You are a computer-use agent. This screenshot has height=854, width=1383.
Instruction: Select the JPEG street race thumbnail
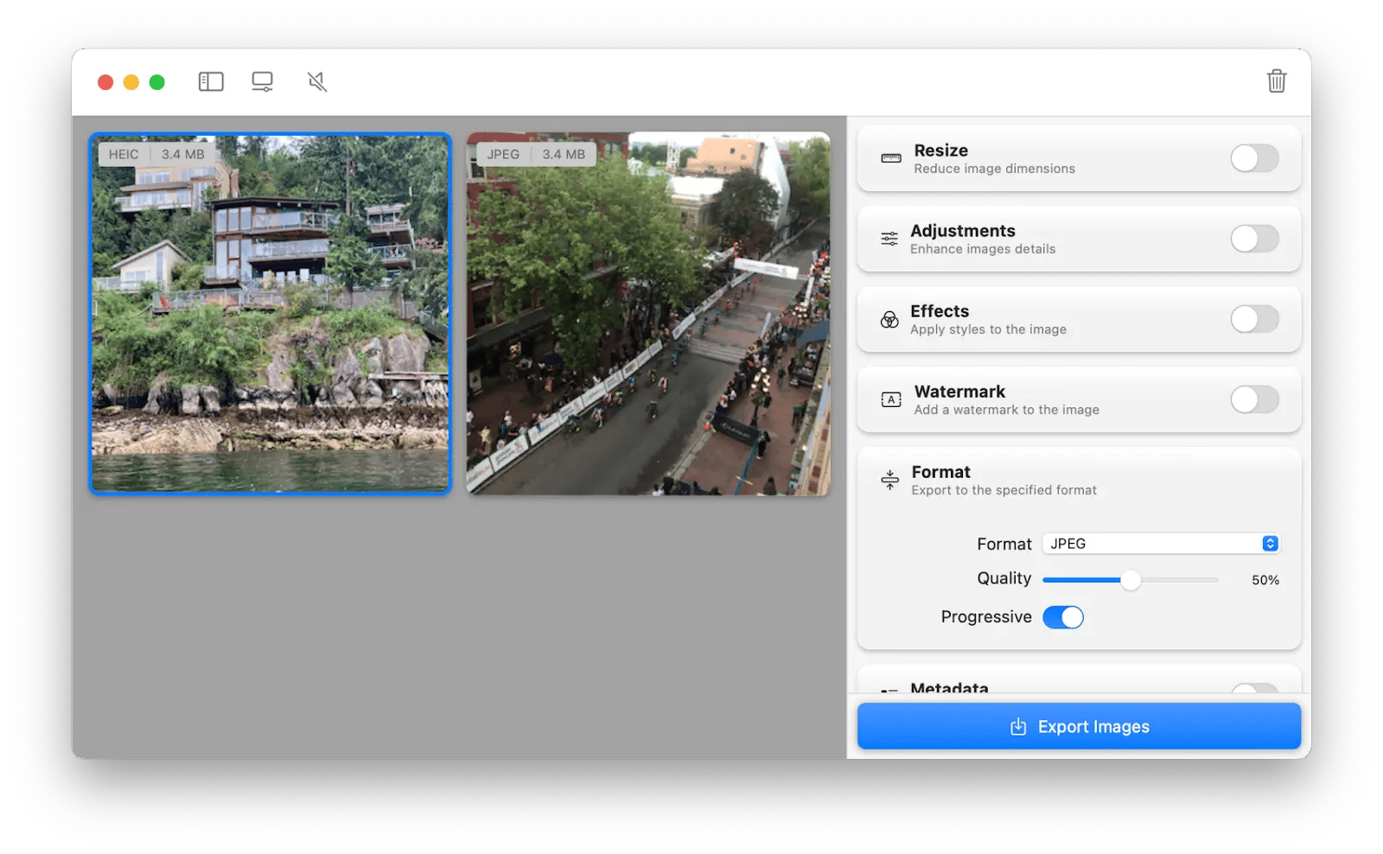(648, 314)
